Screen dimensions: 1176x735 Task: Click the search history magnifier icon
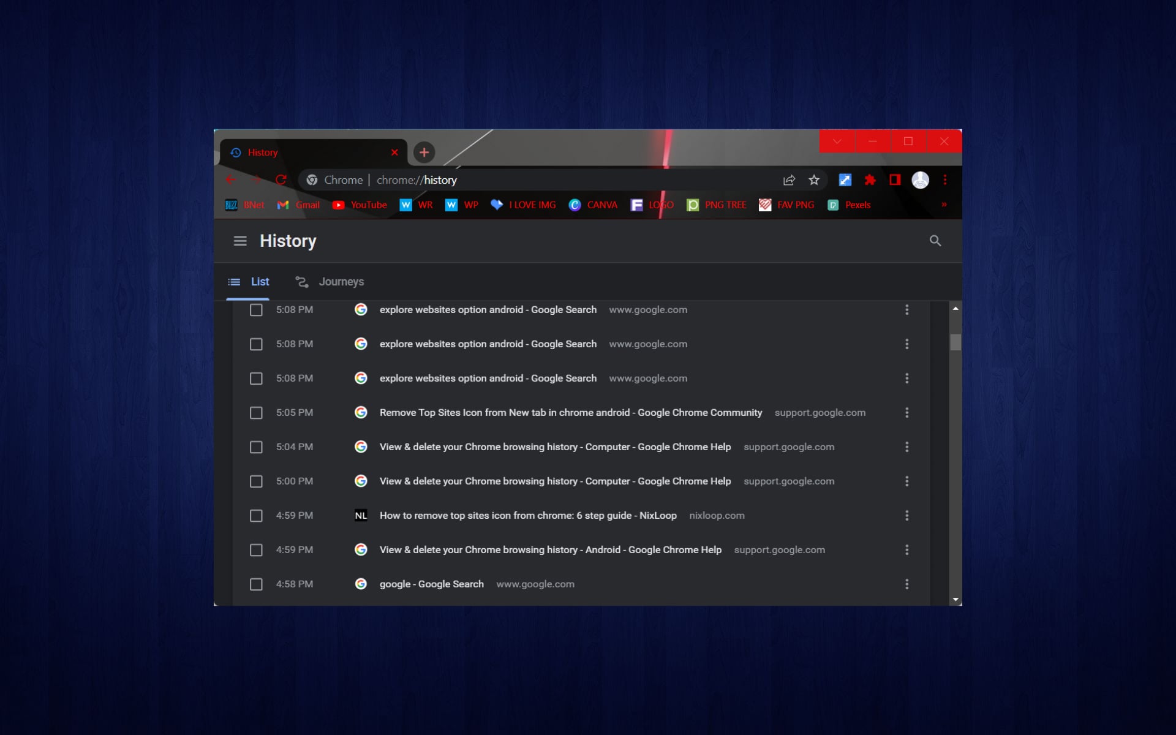935,241
